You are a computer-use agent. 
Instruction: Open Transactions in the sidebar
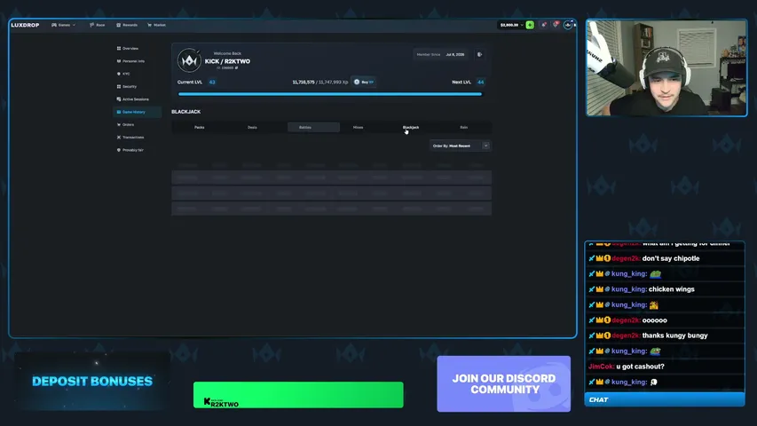130,138
